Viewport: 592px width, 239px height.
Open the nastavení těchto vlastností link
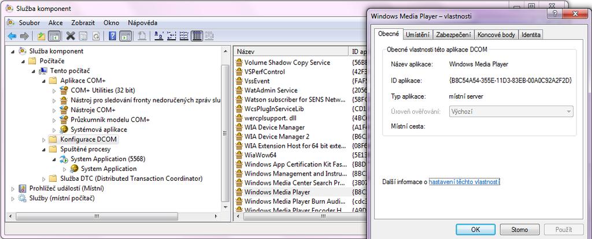pyautogui.click(x=464, y=182)
